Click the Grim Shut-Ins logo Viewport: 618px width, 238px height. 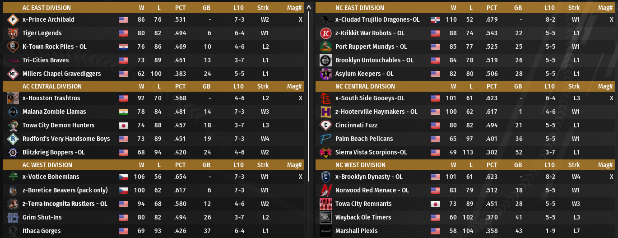pos(12,218)
